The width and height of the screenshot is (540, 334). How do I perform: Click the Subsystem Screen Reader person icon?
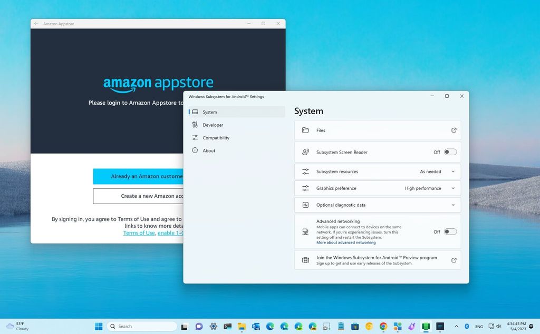coord(306,152)
